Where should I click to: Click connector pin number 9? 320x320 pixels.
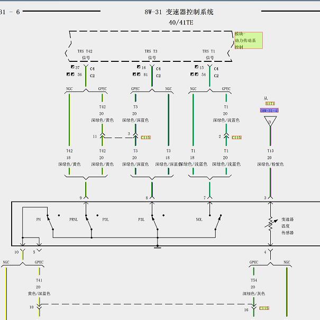pyautogui.click(x=80, y=198)
